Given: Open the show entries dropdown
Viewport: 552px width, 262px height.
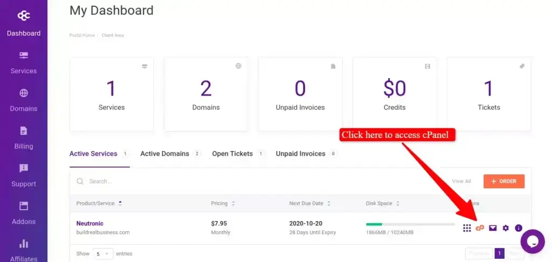Looking at the screenshot, I should tap(103, 254).
